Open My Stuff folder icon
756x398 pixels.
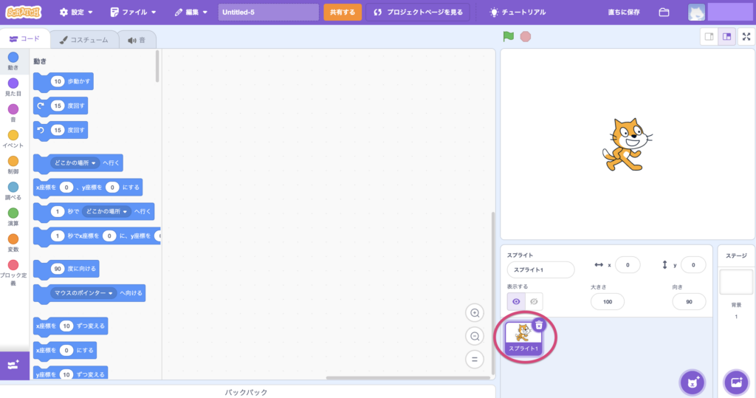point(664,12)
